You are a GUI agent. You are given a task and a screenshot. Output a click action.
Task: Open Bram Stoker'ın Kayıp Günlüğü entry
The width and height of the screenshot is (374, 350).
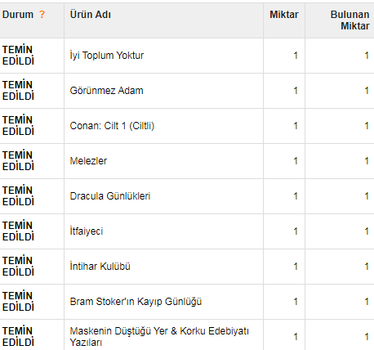[x=136, y=302]
